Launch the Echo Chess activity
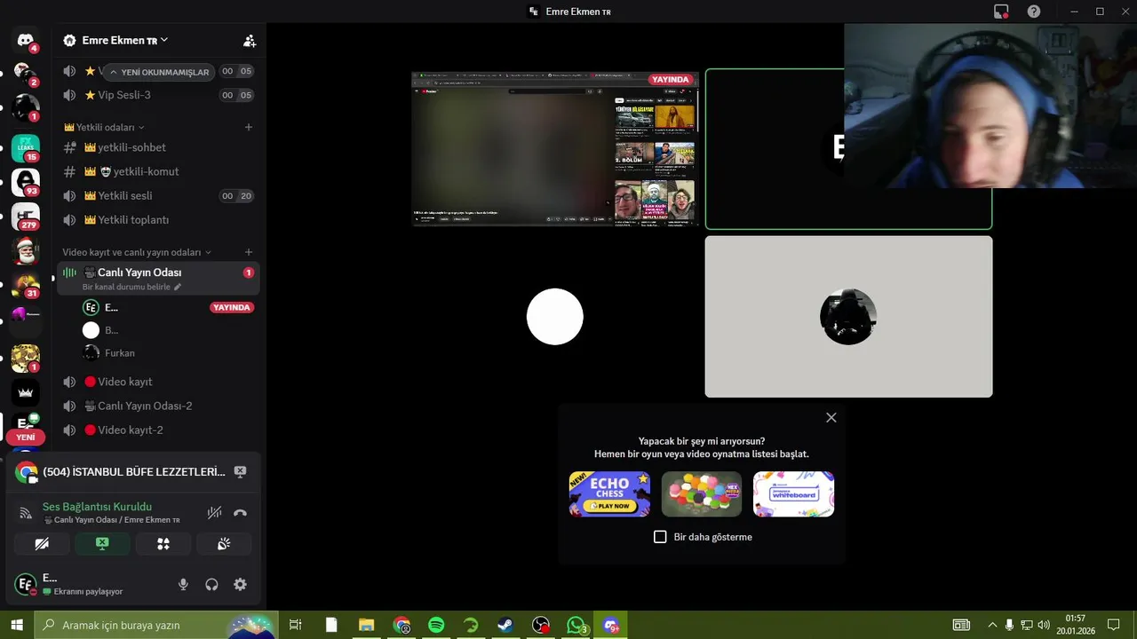1137x639 pixels. click(609, 494)
